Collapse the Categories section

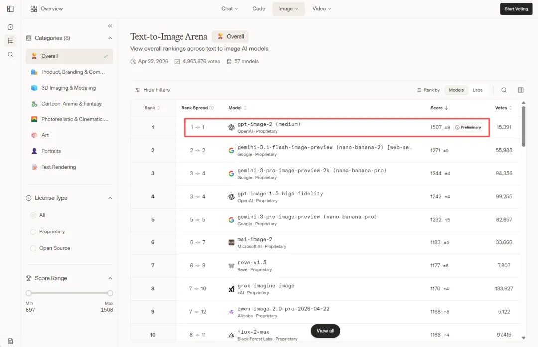click(x=110, y=38)
